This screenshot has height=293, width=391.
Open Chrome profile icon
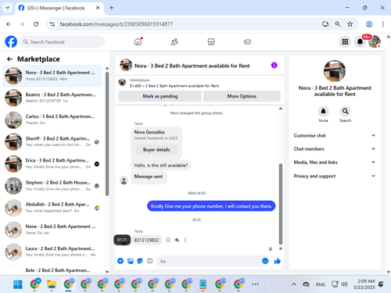tap(369, 24)
